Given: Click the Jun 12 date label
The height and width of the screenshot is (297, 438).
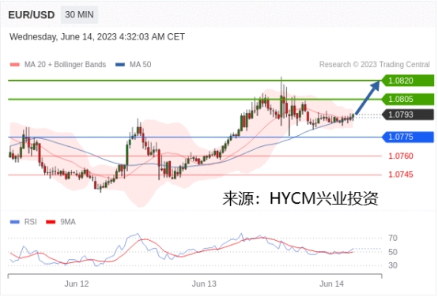Looking at the screenshot, I should click(x=77, y=284).
